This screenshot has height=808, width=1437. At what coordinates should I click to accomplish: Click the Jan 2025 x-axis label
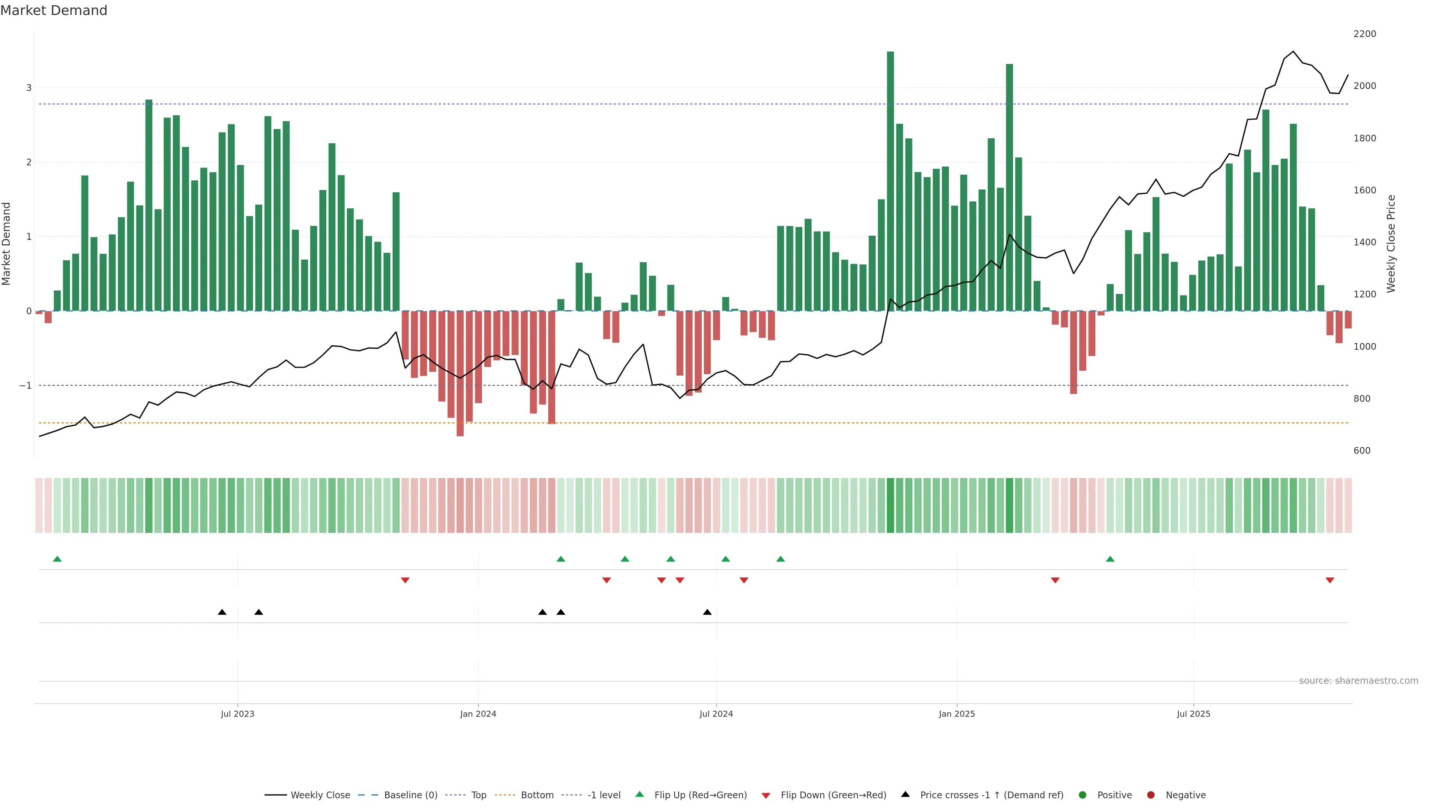(x=956, y=714)
